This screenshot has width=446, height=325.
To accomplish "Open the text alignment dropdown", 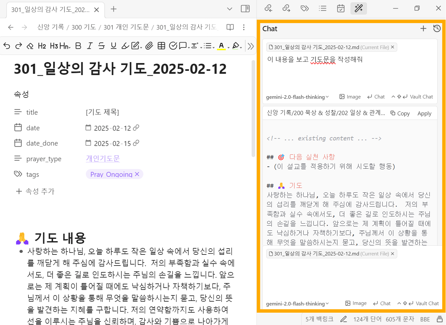I will (196, 46).
